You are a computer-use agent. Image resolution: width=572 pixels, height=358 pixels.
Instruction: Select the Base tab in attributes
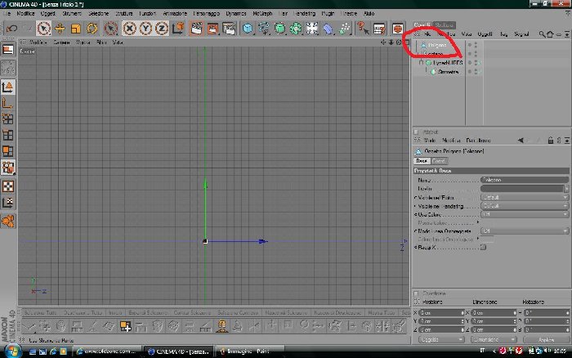tap(422, 161)
